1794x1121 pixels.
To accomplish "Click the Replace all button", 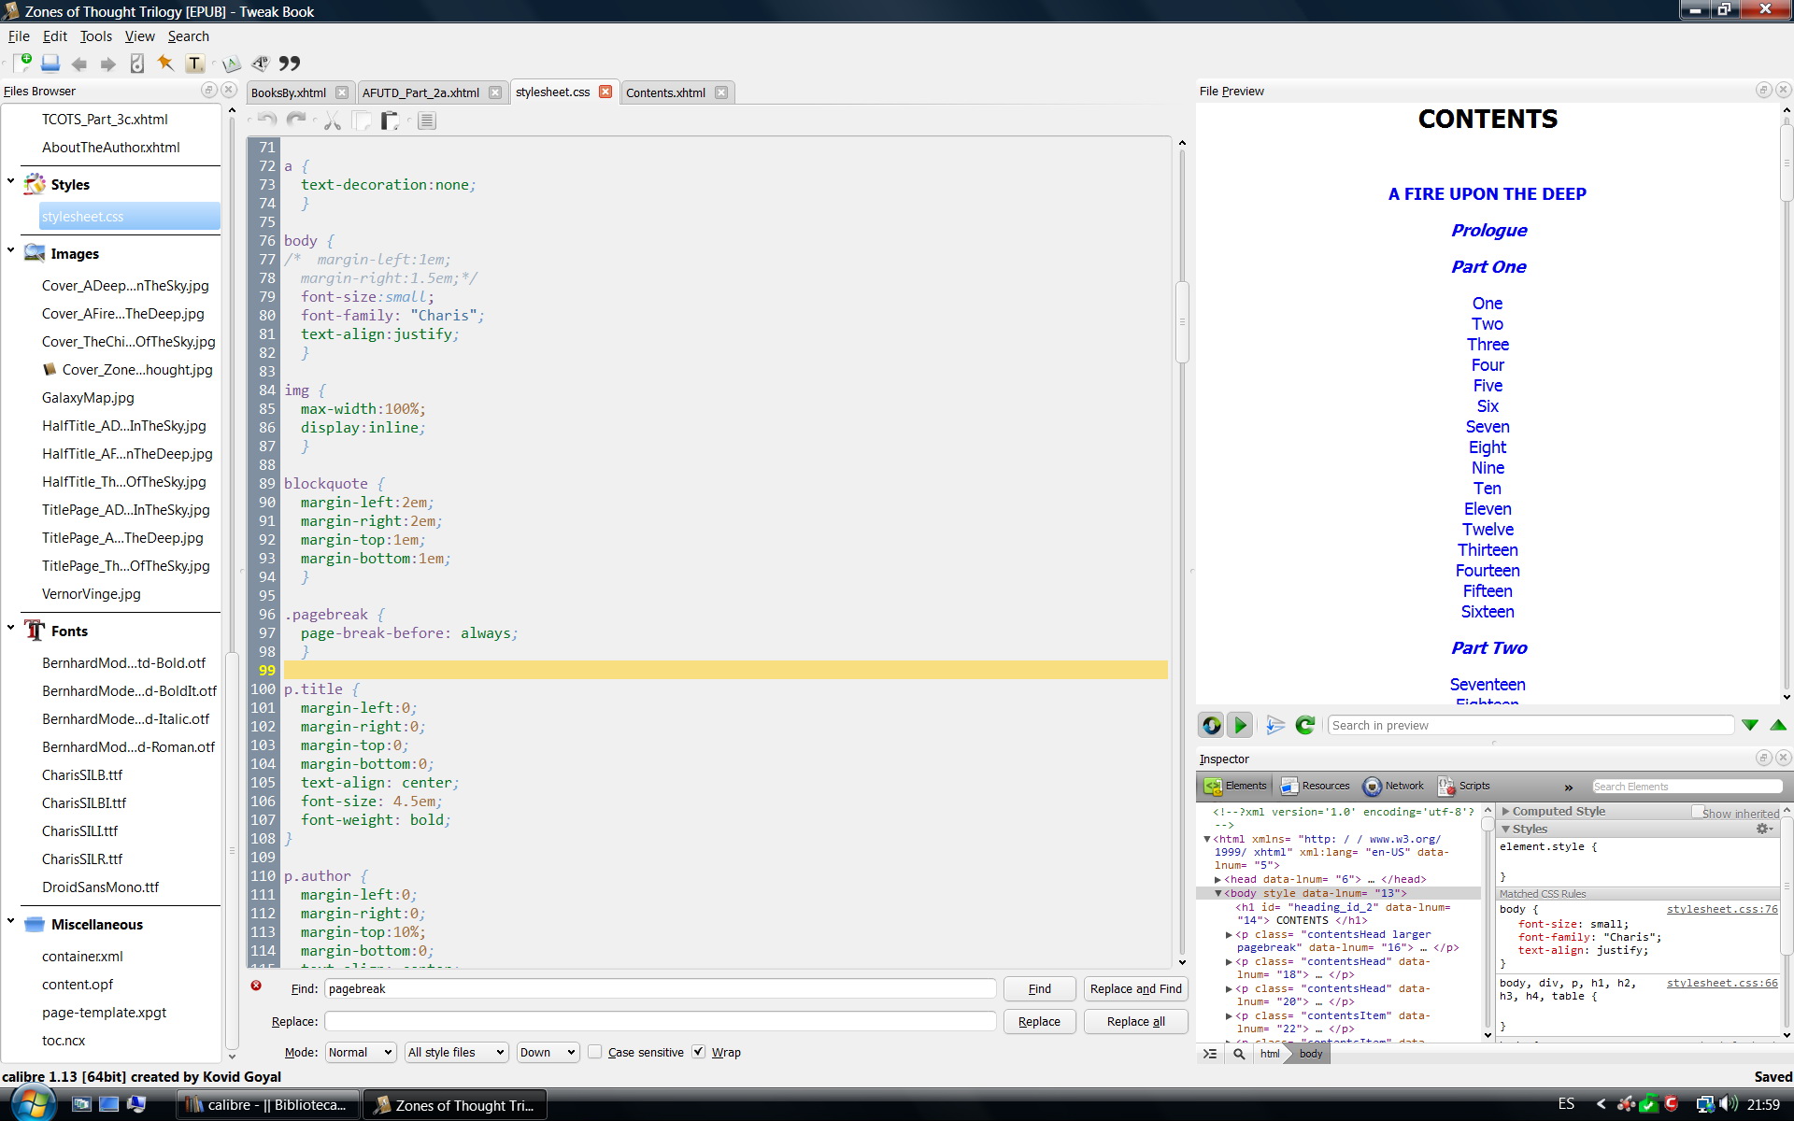I will [x=1135, y=1021].
